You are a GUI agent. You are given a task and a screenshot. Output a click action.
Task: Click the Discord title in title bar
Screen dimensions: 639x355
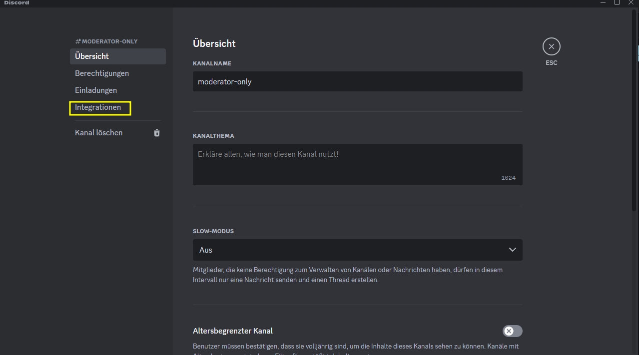[16, 3]
